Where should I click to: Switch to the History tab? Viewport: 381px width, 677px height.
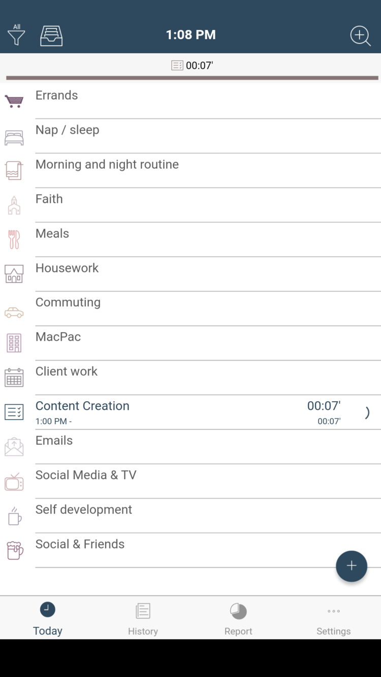click(x=143, y=619)
